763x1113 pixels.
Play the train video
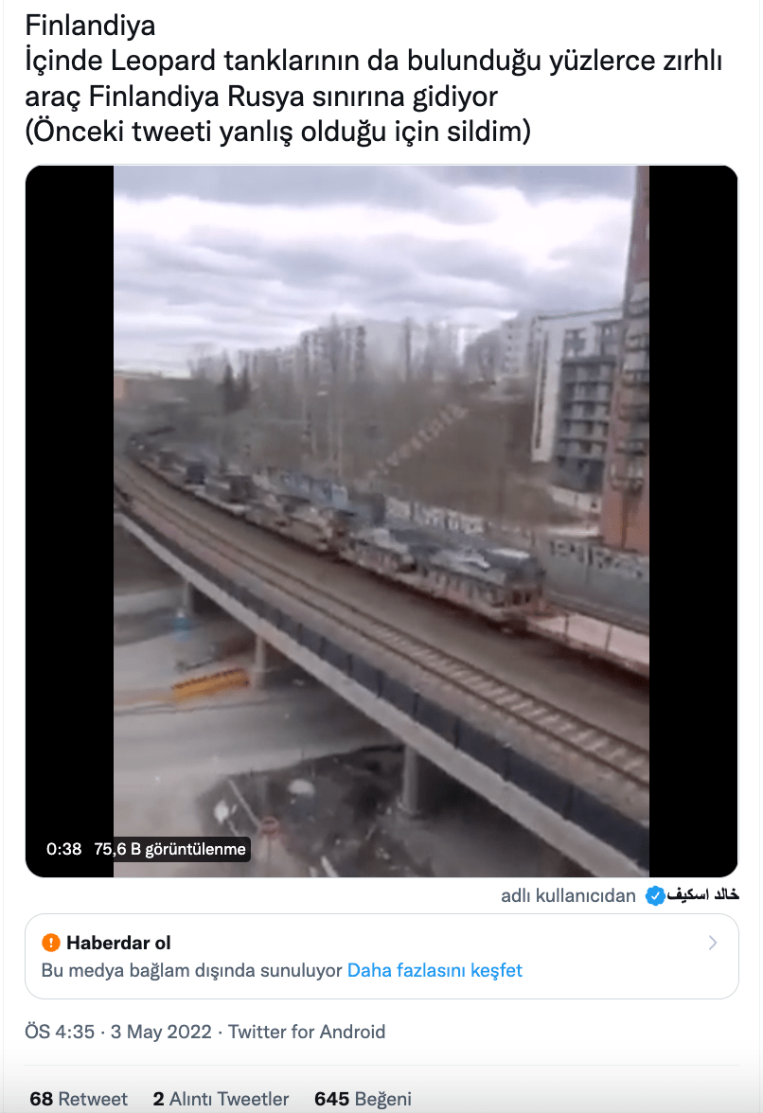click(381, 521)
